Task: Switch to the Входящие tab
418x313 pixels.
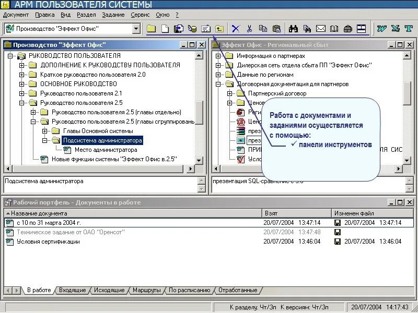Action: click(x=72, y=290)
